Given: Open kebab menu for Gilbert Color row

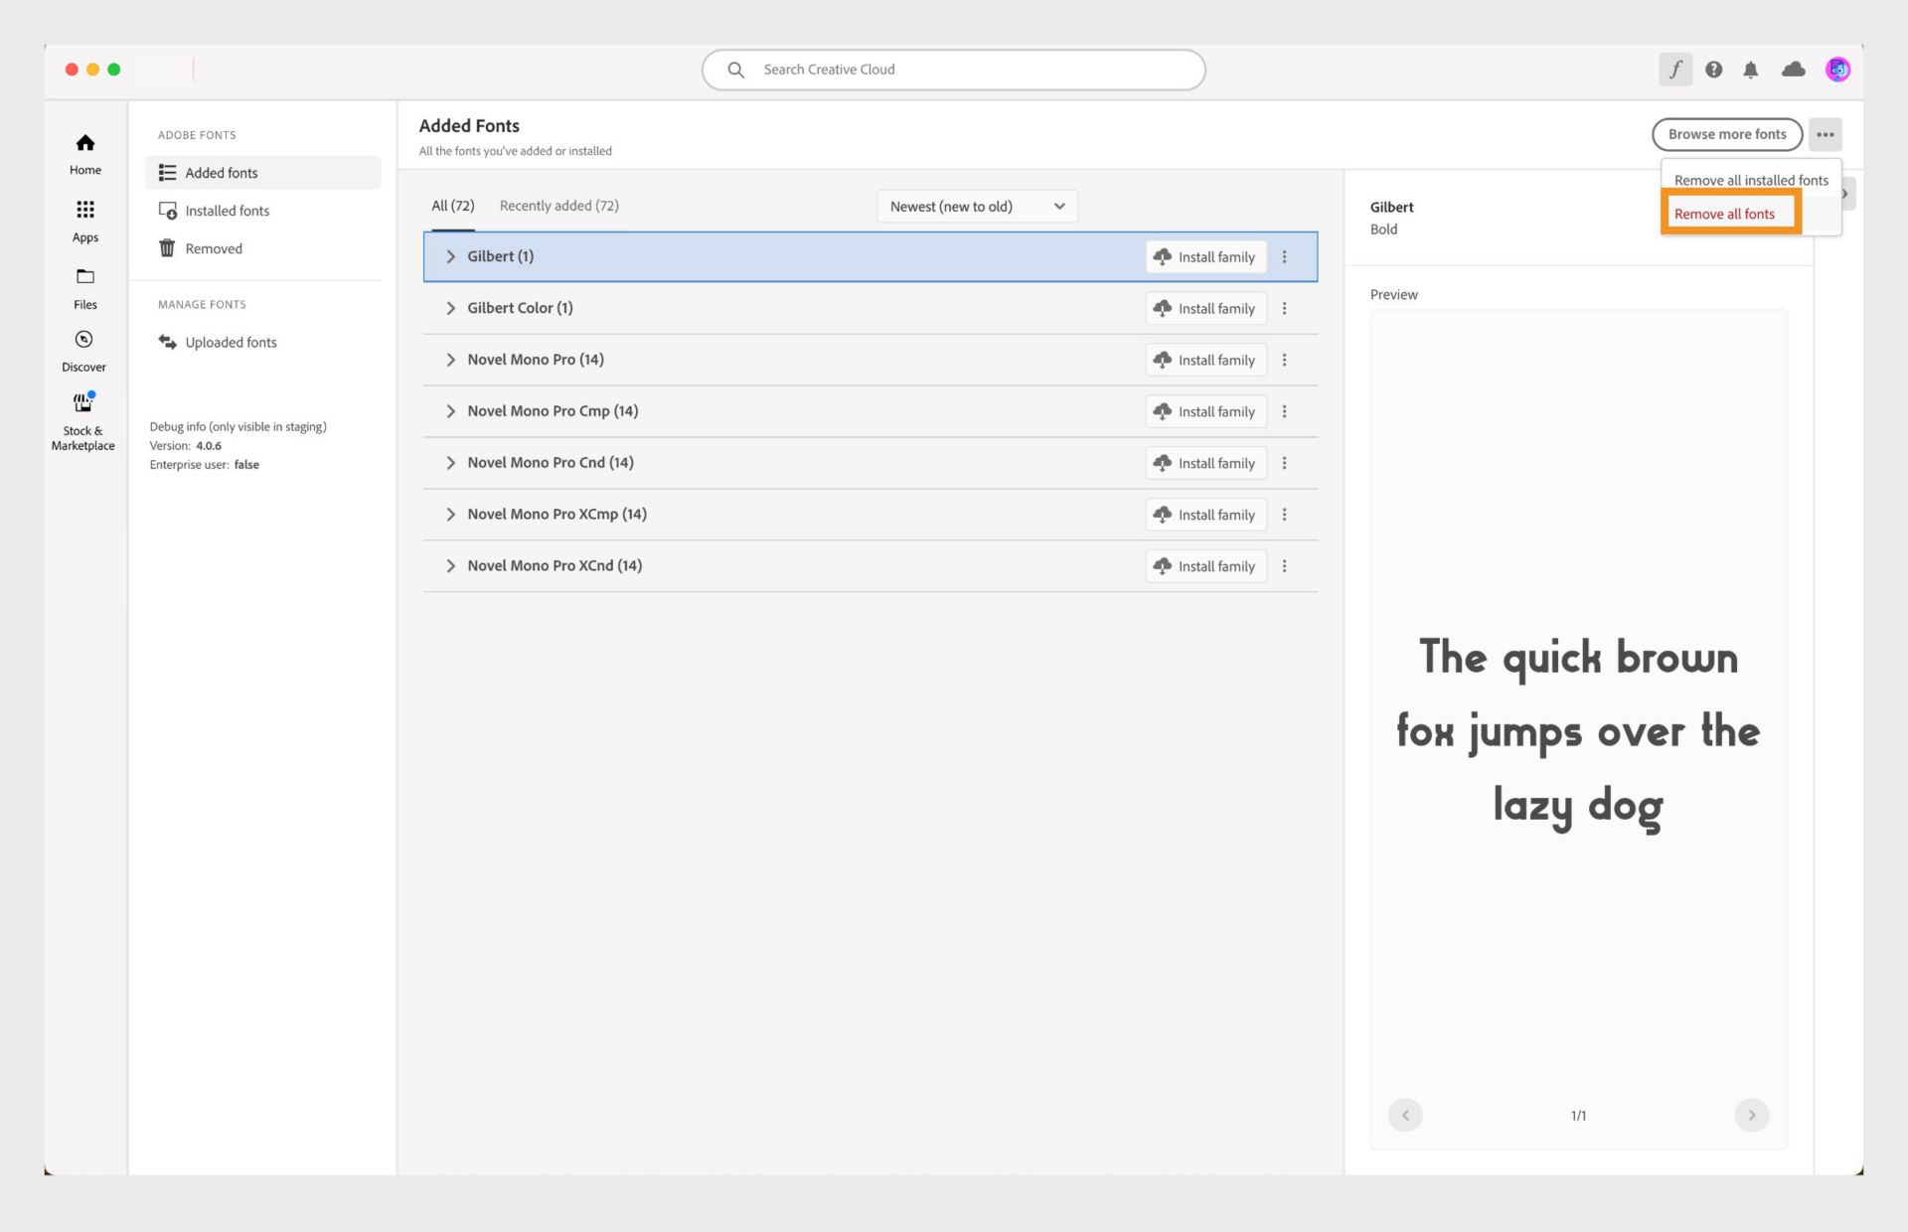Looking at the screenshot, I should pyautogui.click(x=1285, y=308).
